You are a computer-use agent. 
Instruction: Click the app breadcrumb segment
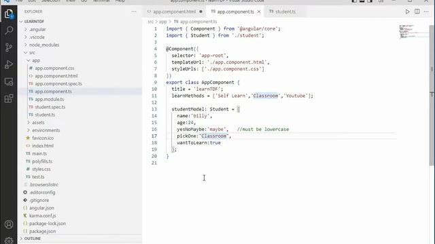click(163, 22)
